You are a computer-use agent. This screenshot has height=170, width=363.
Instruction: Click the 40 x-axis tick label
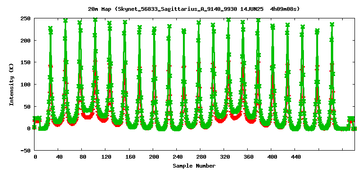tap(59, 157)
